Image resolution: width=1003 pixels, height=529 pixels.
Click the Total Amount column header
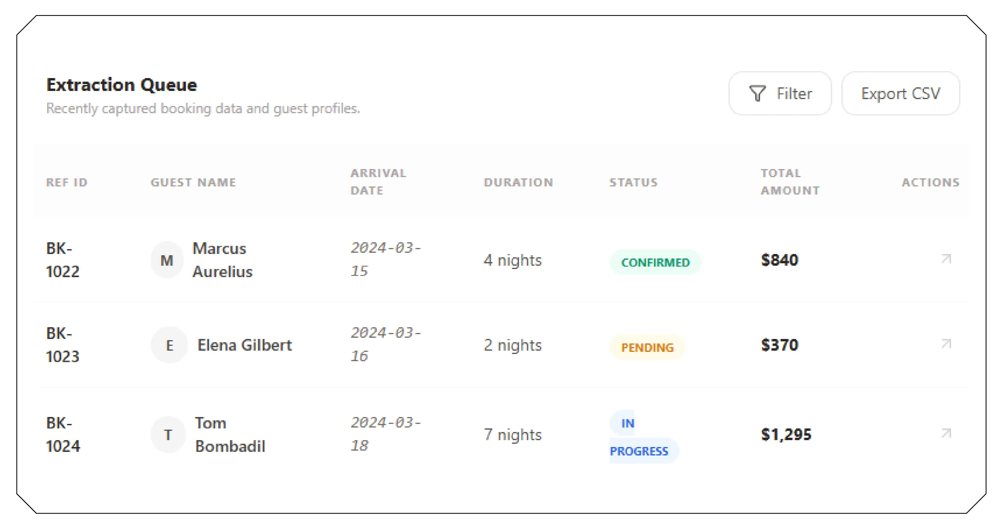[790, 181]
